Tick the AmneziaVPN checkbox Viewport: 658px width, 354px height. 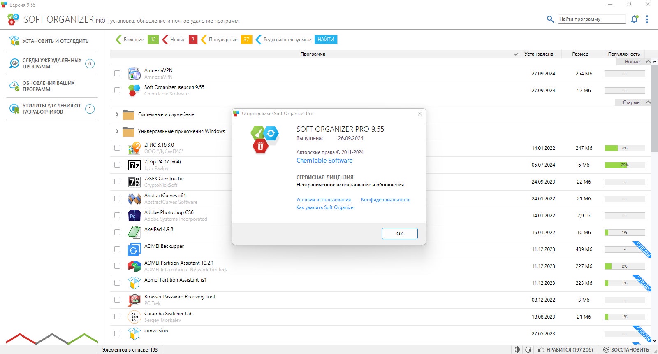pos(117,73)
